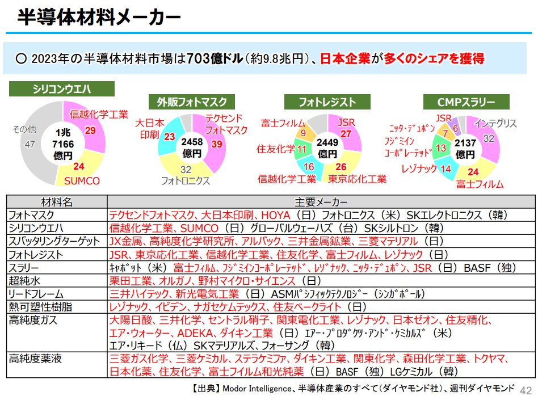
Task: Click the 大日本印刷 label by the photomask chart
Action: 150,129
